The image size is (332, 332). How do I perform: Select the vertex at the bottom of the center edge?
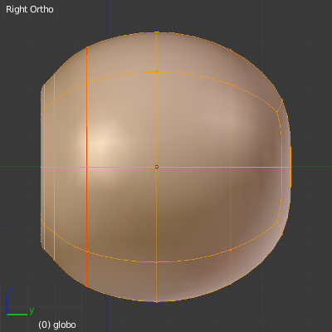(157, 301)
